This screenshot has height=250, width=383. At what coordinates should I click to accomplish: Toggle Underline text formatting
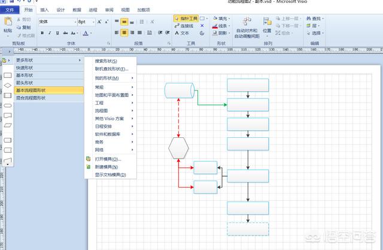[57, 33]
